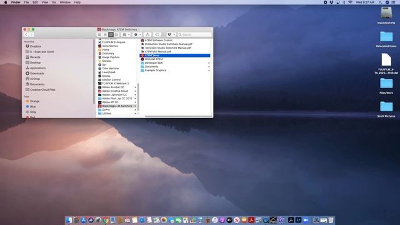Open Creative Cloud Files in sidebar

pos(41,90)
